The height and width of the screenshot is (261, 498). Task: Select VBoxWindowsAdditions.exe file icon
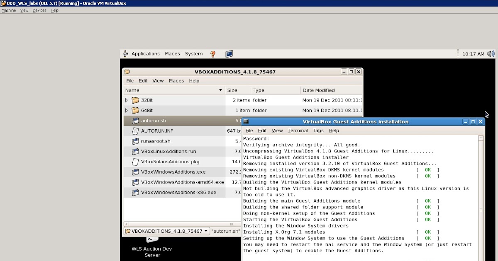tap(135, 172)
